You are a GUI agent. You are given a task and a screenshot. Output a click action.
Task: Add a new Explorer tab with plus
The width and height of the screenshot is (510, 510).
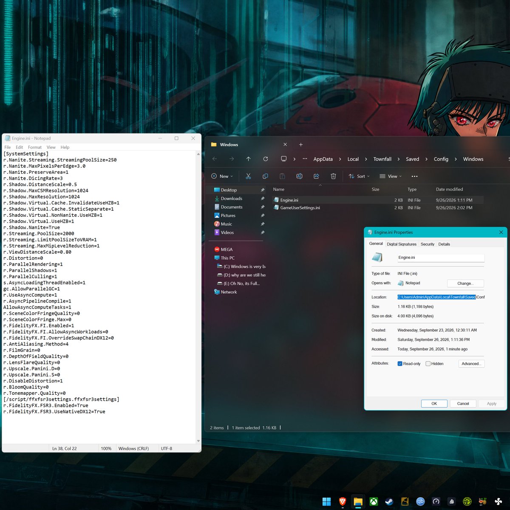pos(301,144)
